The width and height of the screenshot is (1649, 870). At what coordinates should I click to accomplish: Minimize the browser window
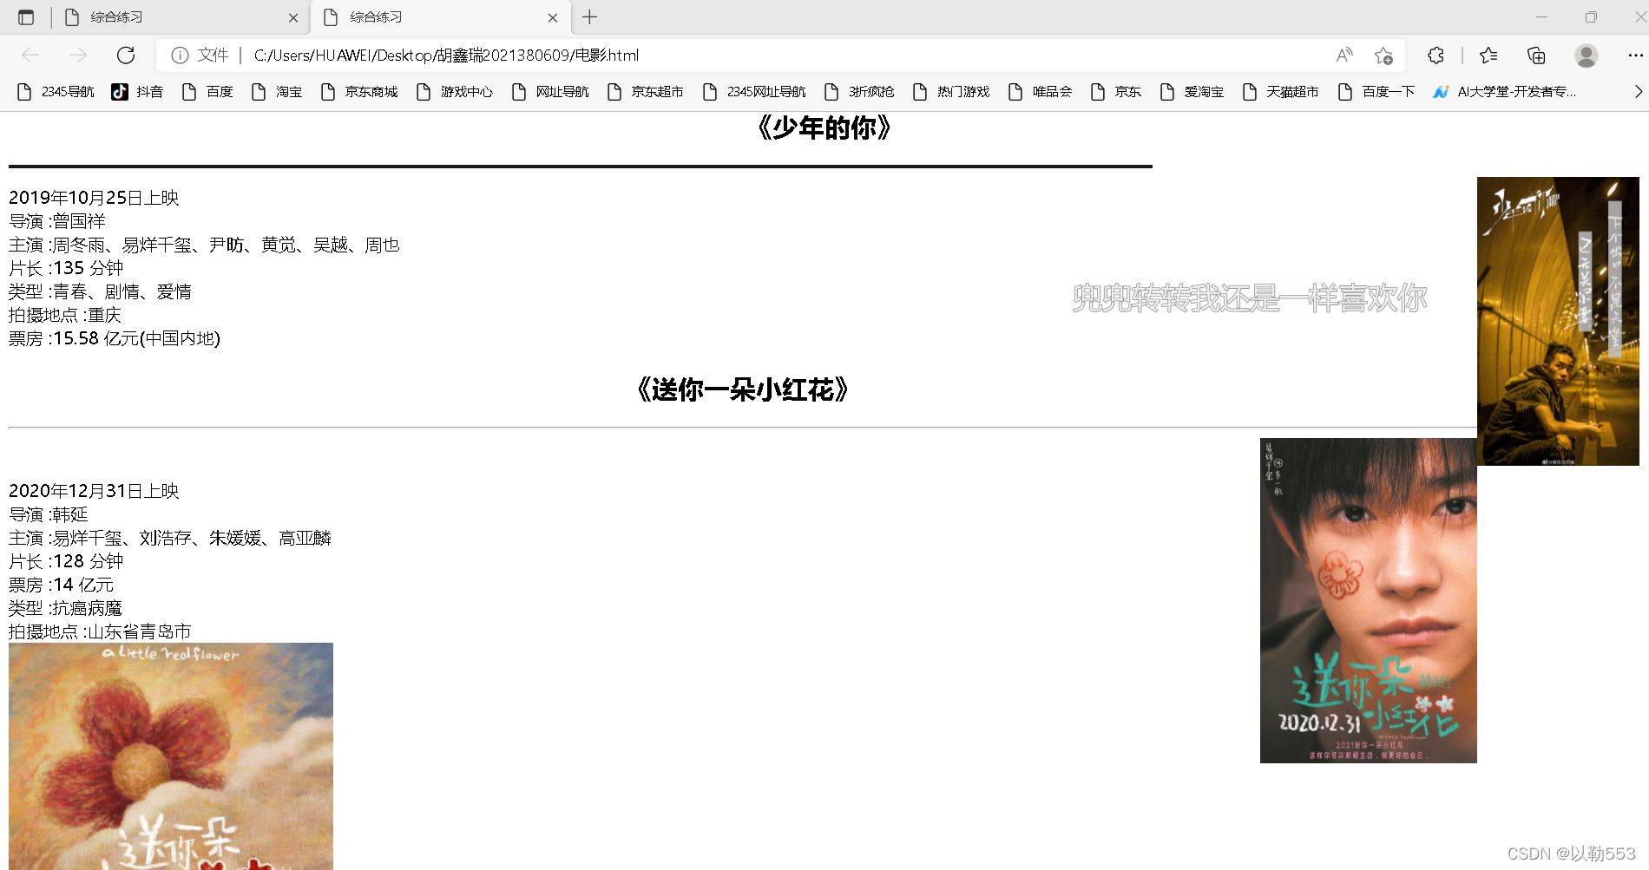1541,17
